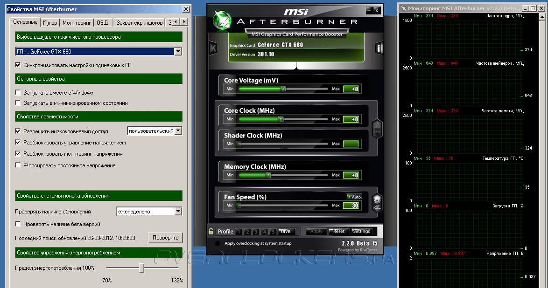Select profile slot 2
This screenshot has width=548, height=288.
pyautogui.click(x=247, y=232)
